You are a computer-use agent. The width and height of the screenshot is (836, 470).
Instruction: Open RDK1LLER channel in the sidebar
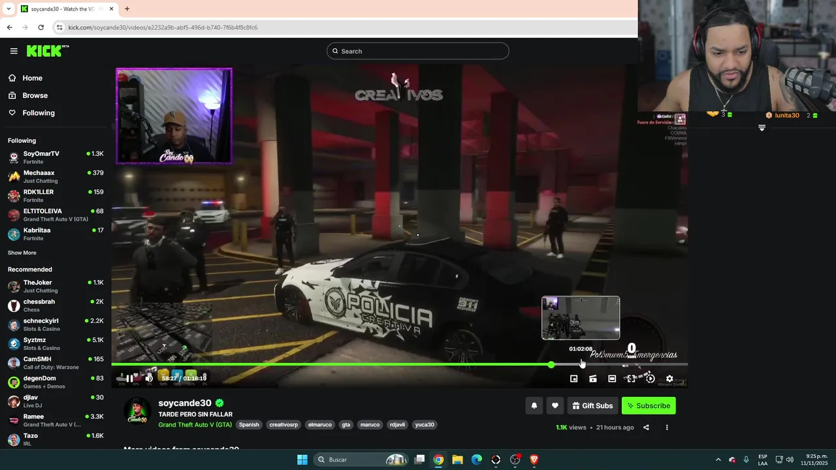click(x=55, y=196)
